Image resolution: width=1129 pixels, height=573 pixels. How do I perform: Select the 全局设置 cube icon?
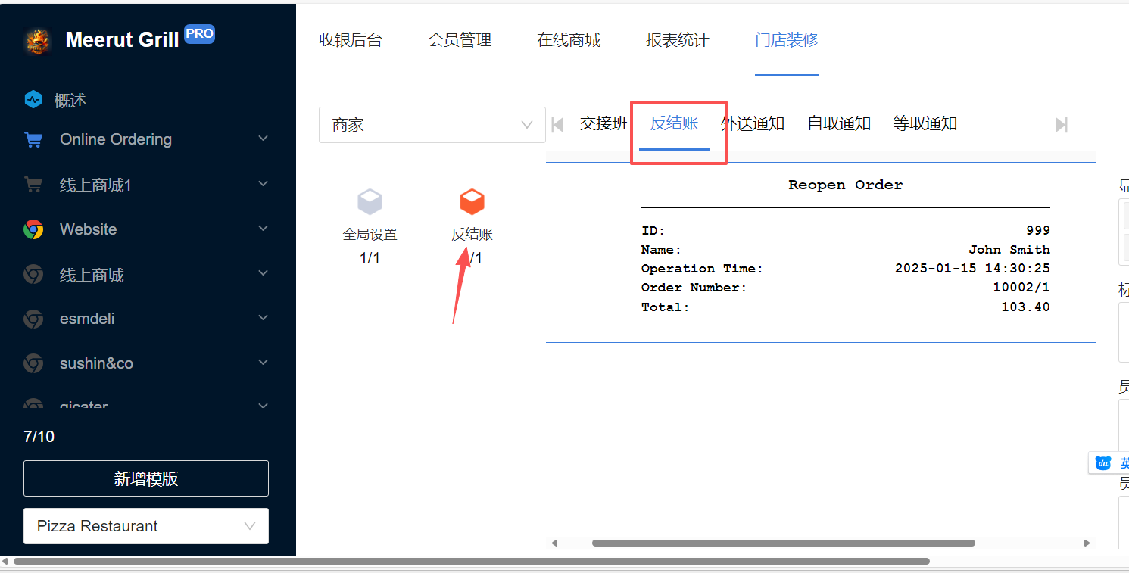click(x=370, y=202)
